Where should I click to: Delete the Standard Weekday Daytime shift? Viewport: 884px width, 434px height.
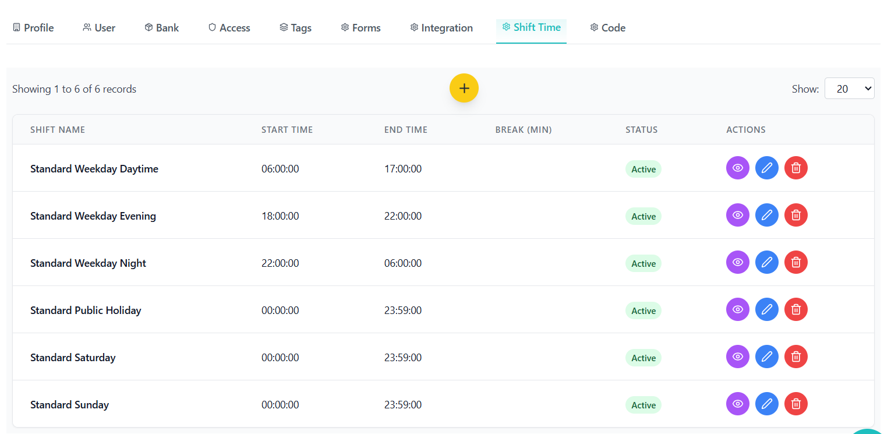tap(795, 168)
